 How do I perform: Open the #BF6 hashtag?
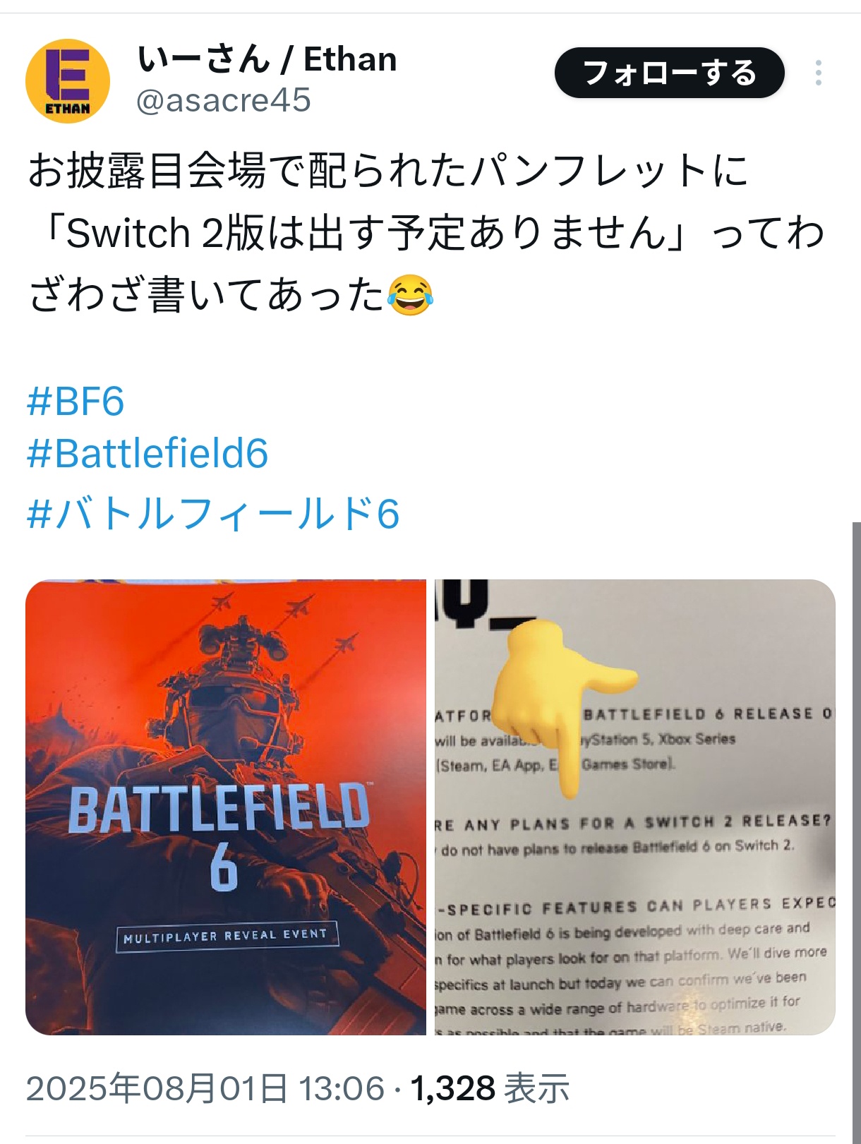[x=76, y=402]
